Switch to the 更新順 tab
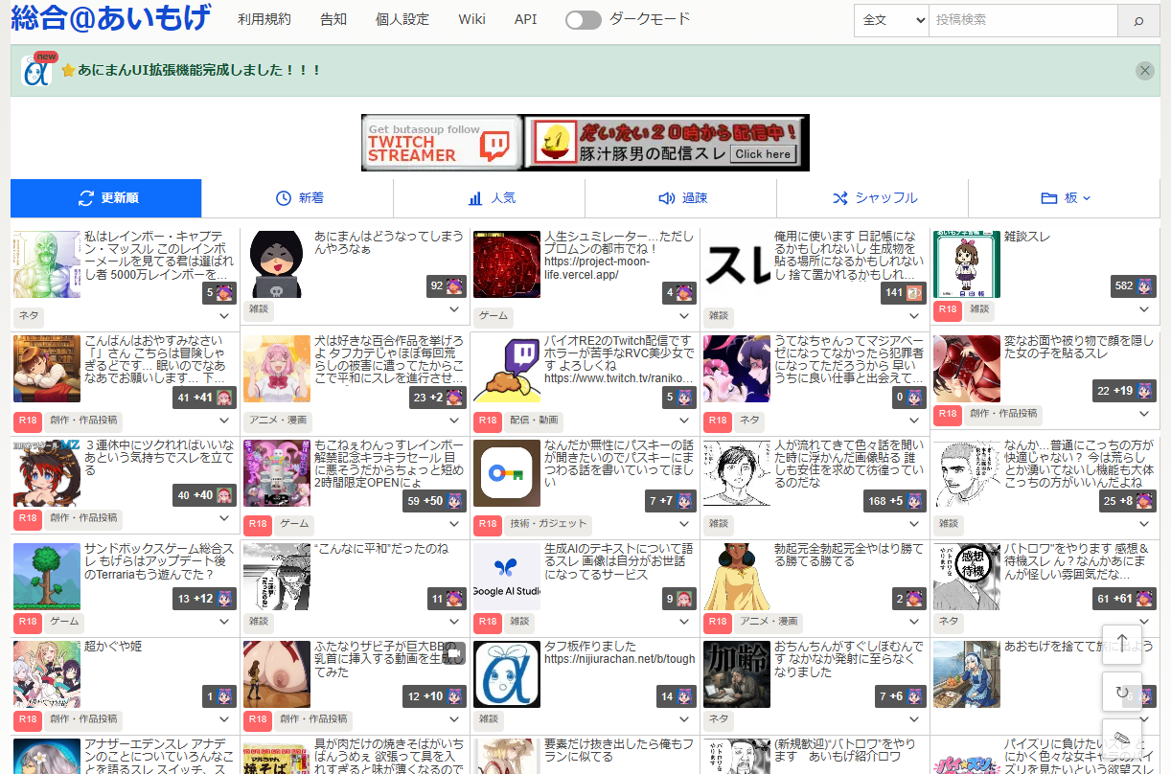Image resolution: width=1171 pixels, height=774 pixels. (x=106, y=198)
